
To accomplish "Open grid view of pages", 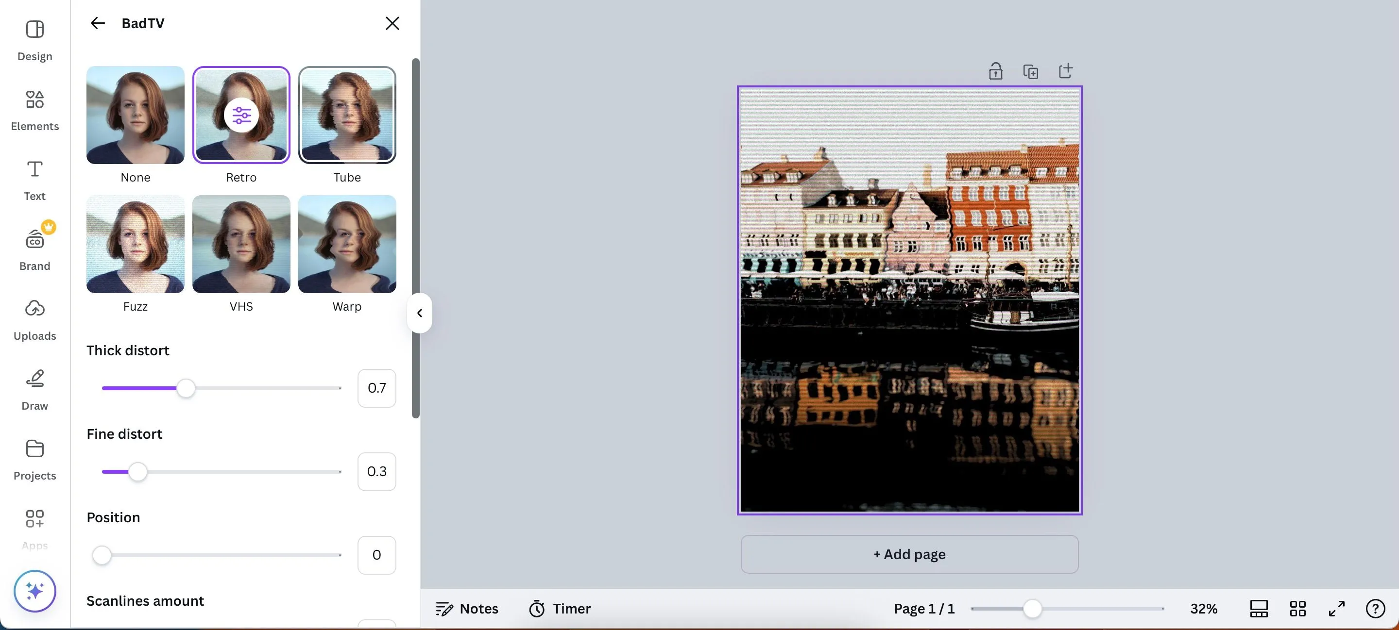I will 1298,609.
